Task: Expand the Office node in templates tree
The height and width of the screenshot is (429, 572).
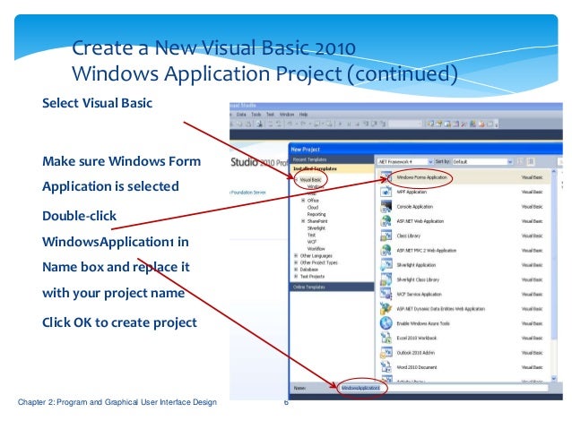Action: tap(303, 201)
